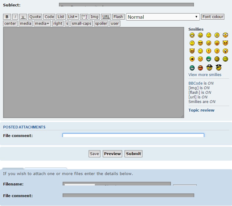This screenshot has height=206, width=232.
Task: Insert the center BBCode tag
Action: click(10, 24)
